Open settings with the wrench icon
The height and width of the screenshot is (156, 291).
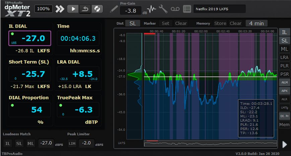point(163,9)
